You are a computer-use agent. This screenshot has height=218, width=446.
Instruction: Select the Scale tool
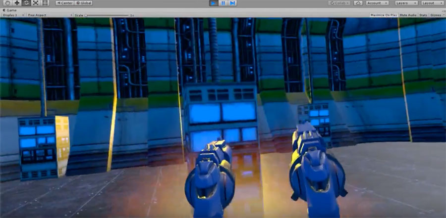(36, 3)
